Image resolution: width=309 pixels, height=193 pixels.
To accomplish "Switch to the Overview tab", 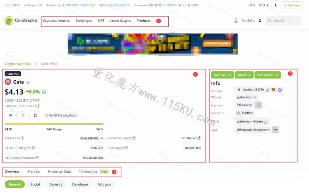I will click(x=12, y=171).
